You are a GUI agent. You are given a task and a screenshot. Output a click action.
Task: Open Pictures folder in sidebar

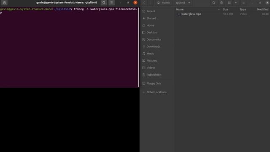[157, 61]
